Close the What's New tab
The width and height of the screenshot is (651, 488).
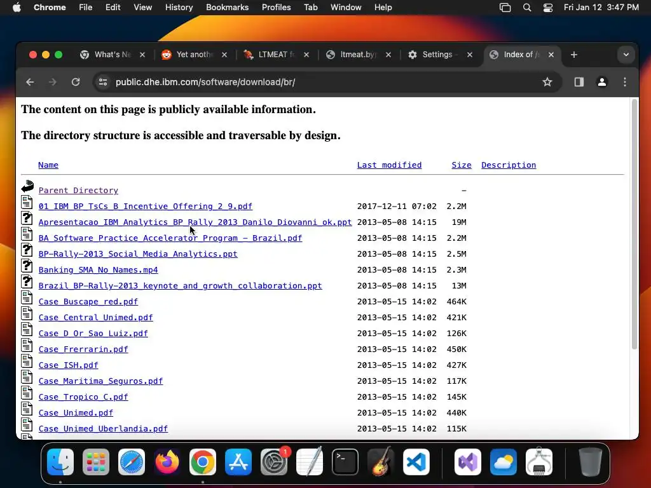[x=142, y=55]
